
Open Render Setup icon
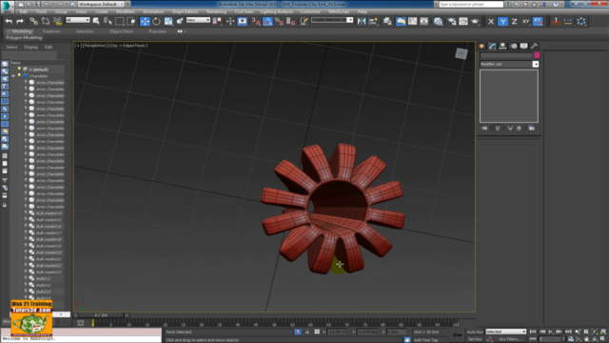pos(452,21)
